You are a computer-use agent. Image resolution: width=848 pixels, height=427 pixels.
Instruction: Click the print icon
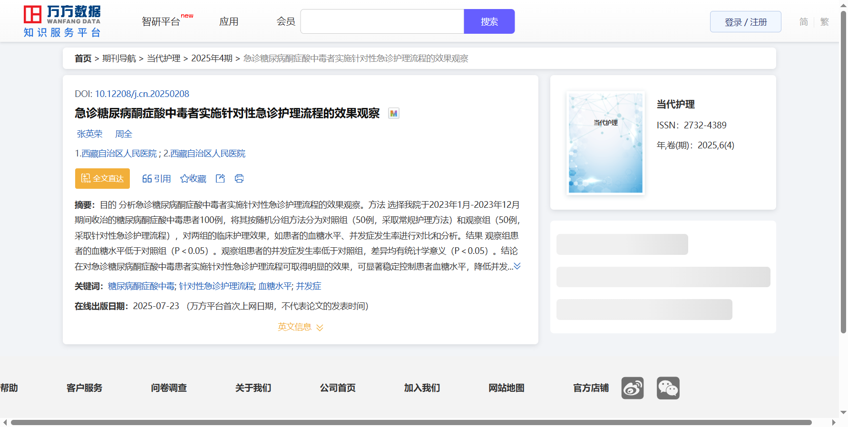point(239,178)
